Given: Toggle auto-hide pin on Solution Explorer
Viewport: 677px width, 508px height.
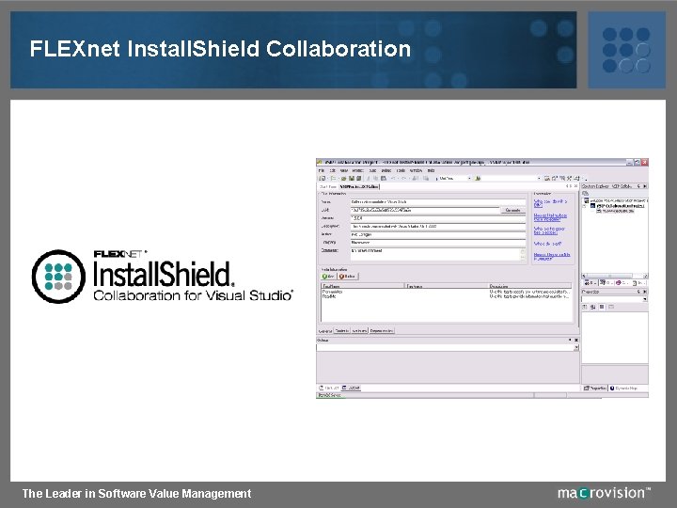Looking at the screenshot, I should point(638,186).
